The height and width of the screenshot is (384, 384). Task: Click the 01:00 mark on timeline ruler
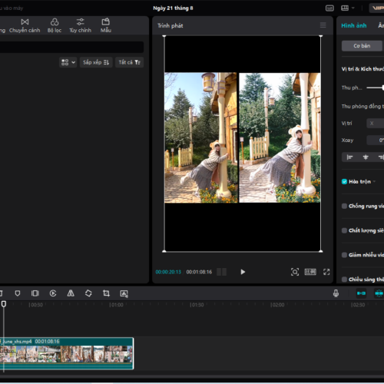tap(117, 305)
